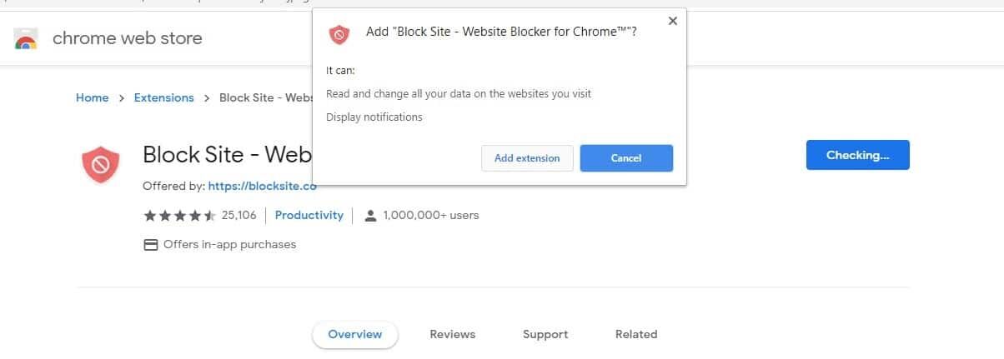Close the add extension dialog with X

tap(673, 22)
